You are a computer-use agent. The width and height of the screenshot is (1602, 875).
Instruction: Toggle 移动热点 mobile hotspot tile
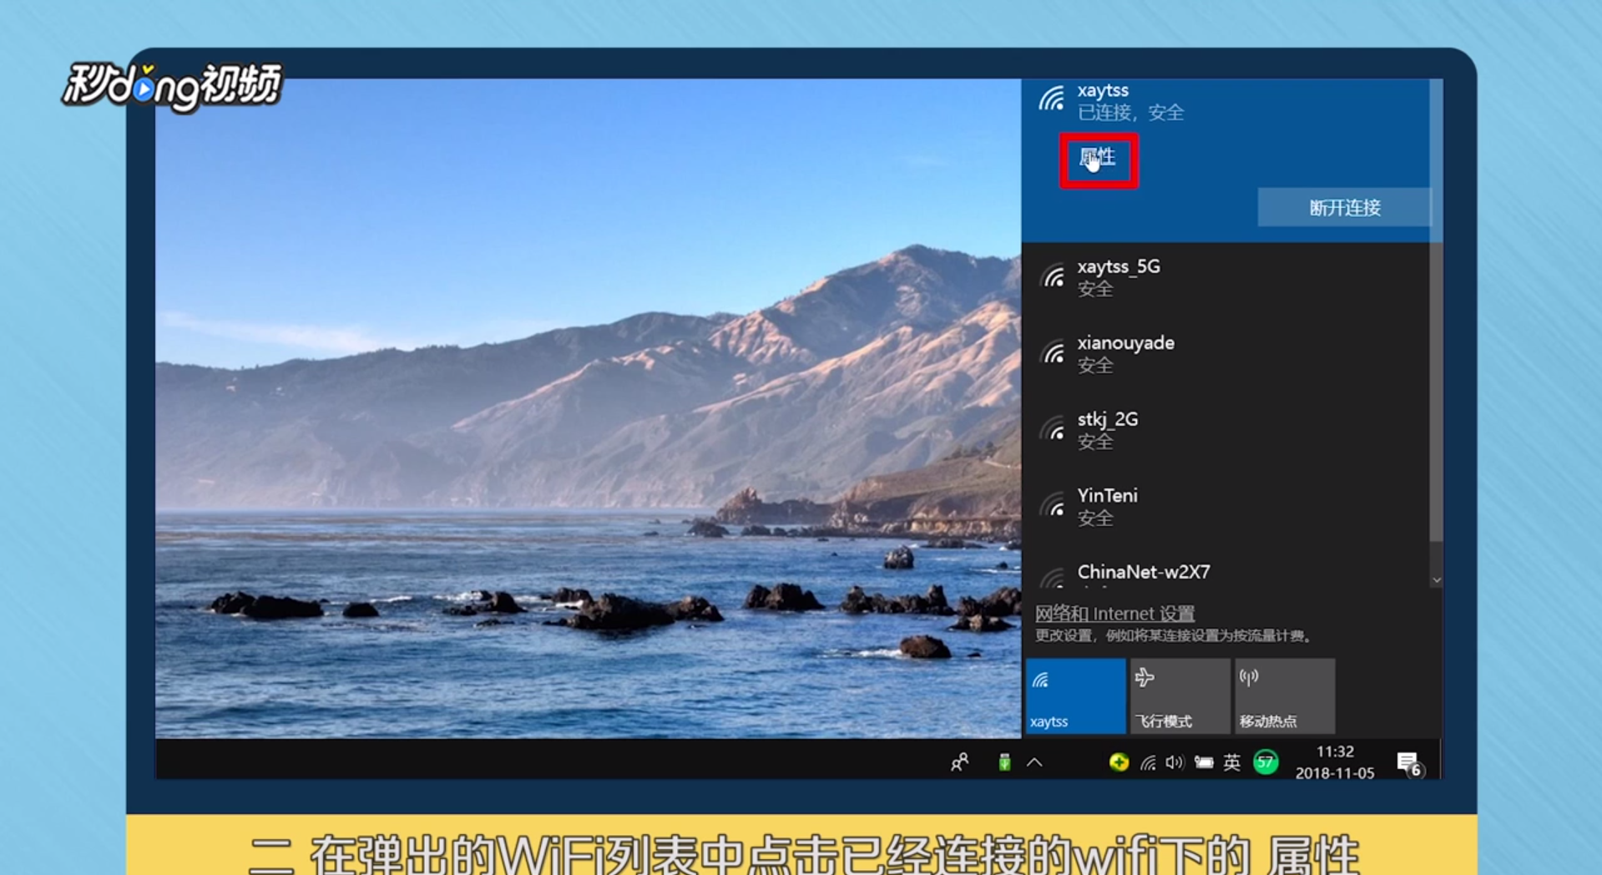(1285, 696)
